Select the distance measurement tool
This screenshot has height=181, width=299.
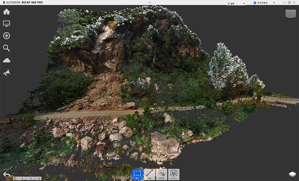149,174
